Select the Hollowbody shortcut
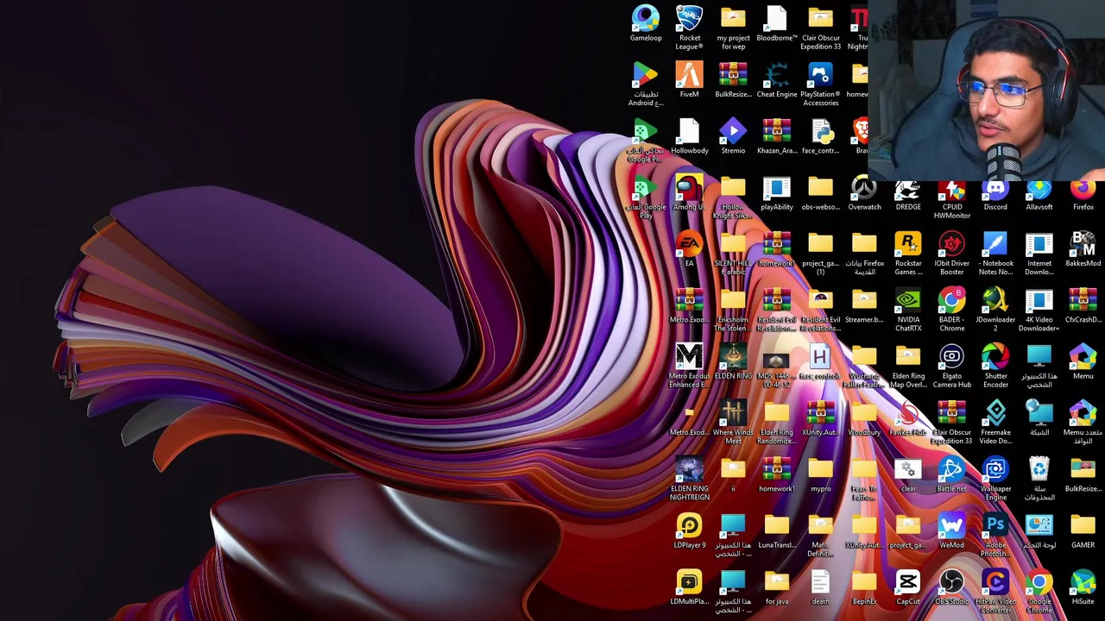 (x=689, y=137)
